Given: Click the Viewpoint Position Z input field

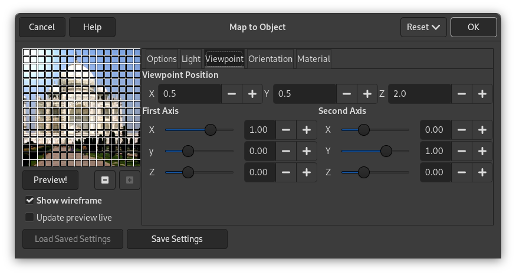Looking at the screenshot, I should point(419,94).
